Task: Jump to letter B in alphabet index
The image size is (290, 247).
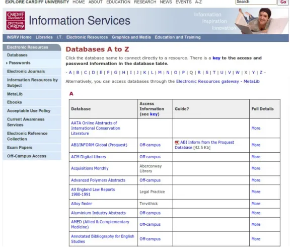Action: 78,73
